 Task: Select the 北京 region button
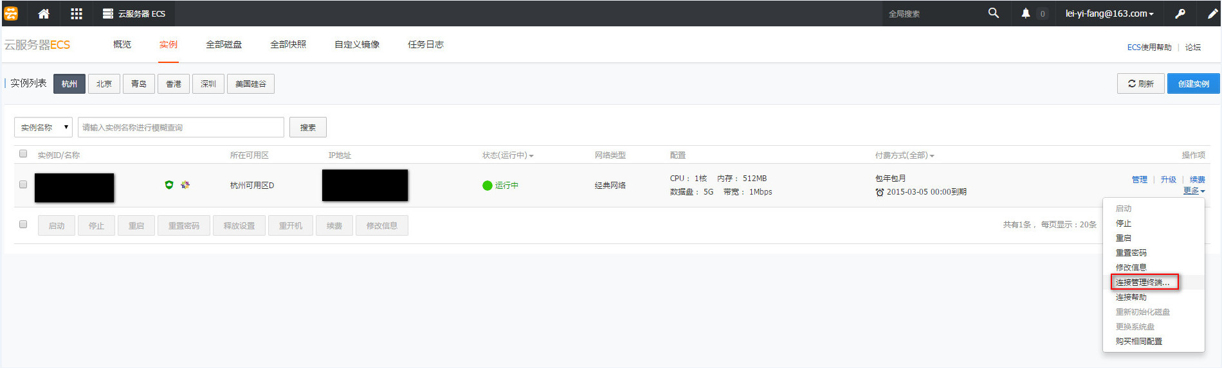(x=104, y=83)
